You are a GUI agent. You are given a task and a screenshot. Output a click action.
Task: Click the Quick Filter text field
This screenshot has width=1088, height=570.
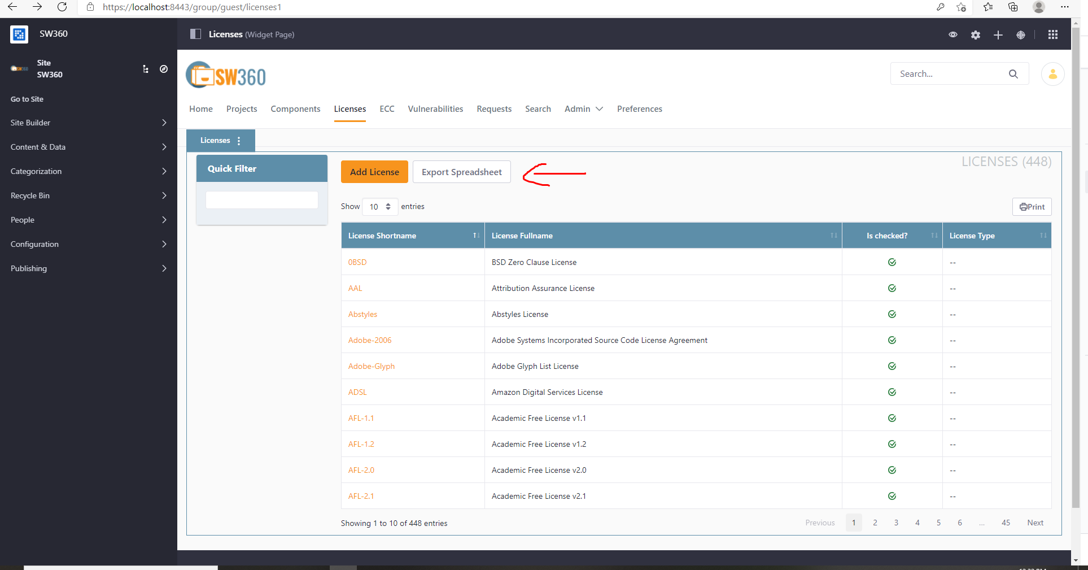coord(262,200)
